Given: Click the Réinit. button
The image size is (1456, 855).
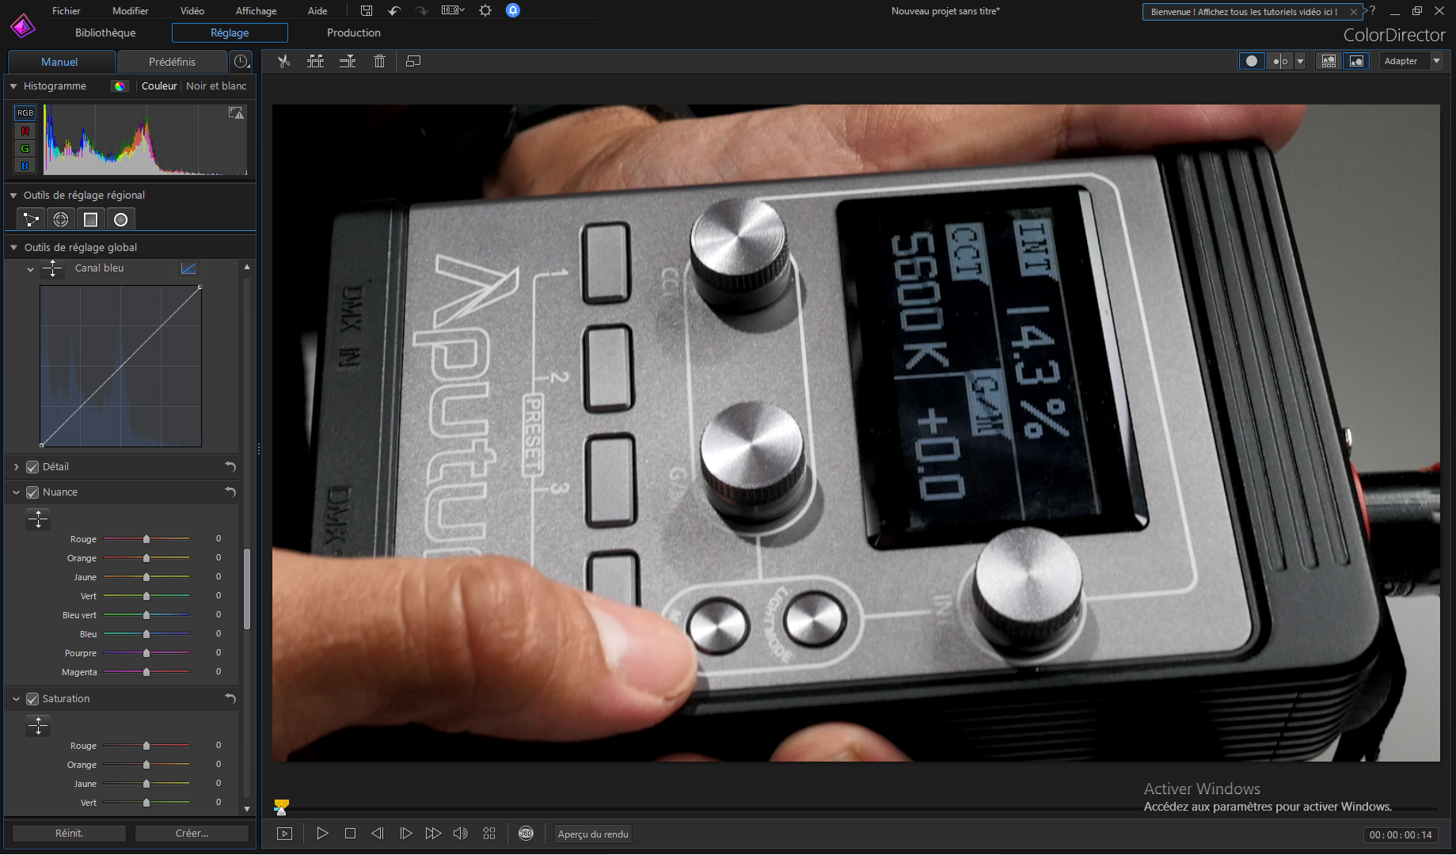Looking at the screenshot, I should [x=69, y=834].
